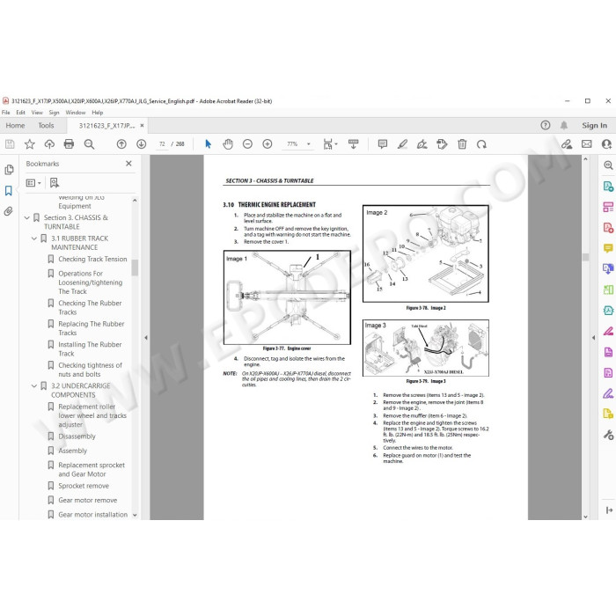Collapse Section 3 CHASSIS & TURNTABLE
Screen dimensions: 616x616
click(26, 217)
